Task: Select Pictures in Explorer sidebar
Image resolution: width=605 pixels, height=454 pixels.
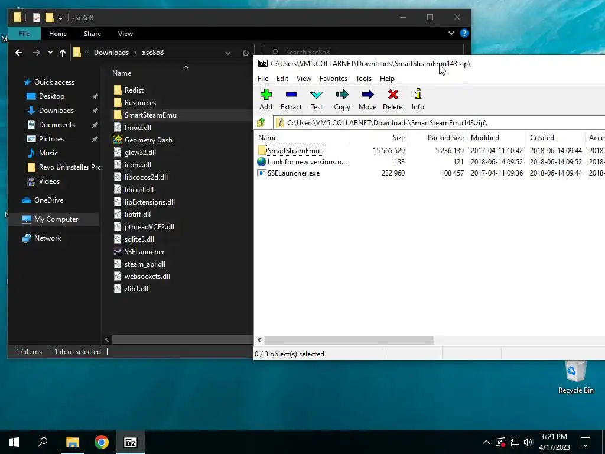Action: click(x=51, y=138)
